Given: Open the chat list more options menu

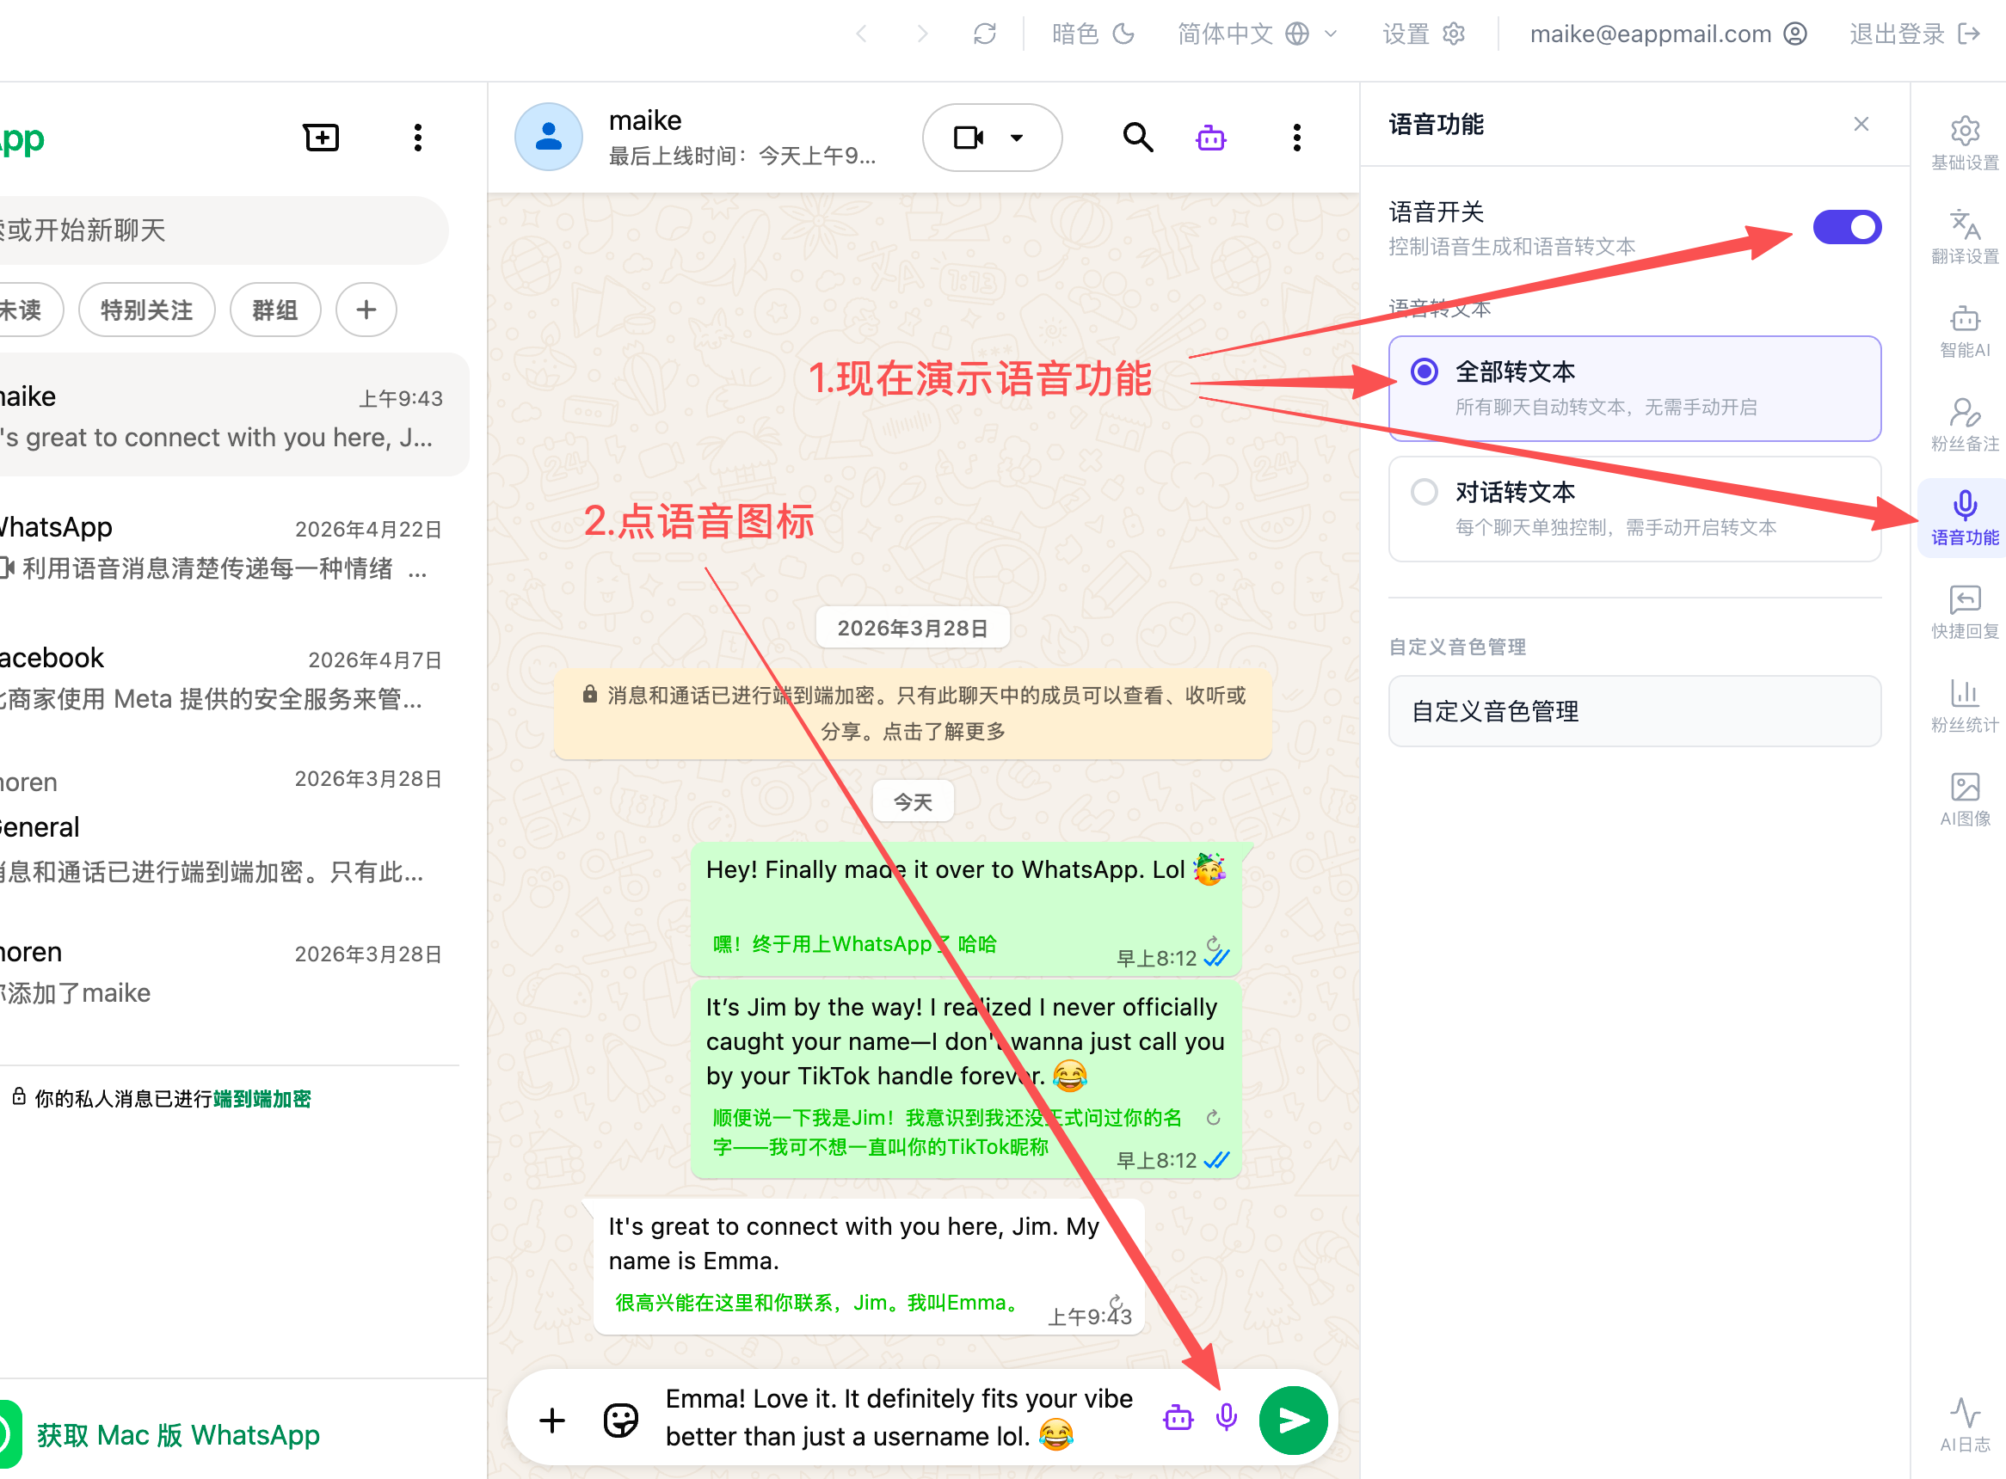Looking at the screenshot, I should tap(417, 137).
